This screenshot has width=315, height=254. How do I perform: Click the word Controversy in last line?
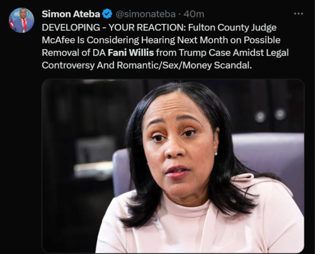click(x=68, y=65)
